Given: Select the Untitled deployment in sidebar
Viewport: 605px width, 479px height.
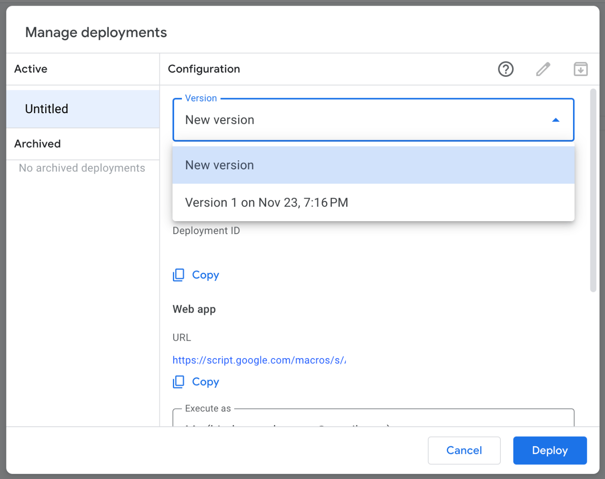Looking at the screenshot, I should 47,109.
